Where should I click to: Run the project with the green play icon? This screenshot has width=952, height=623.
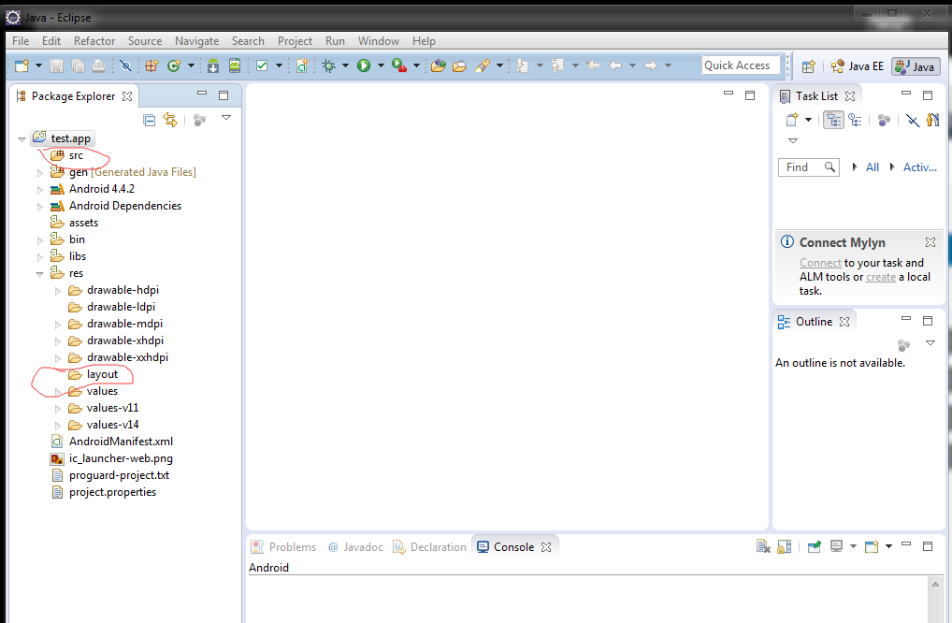coord(364,65)
